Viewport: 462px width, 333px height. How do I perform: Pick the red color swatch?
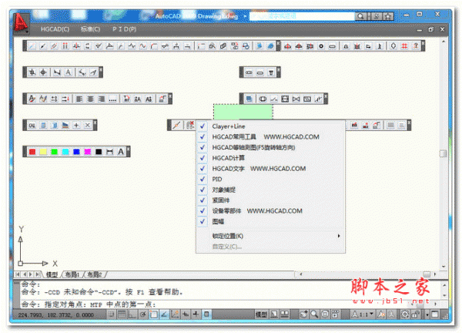[32, 152]
